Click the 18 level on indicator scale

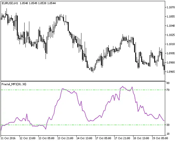coord(168,134)
